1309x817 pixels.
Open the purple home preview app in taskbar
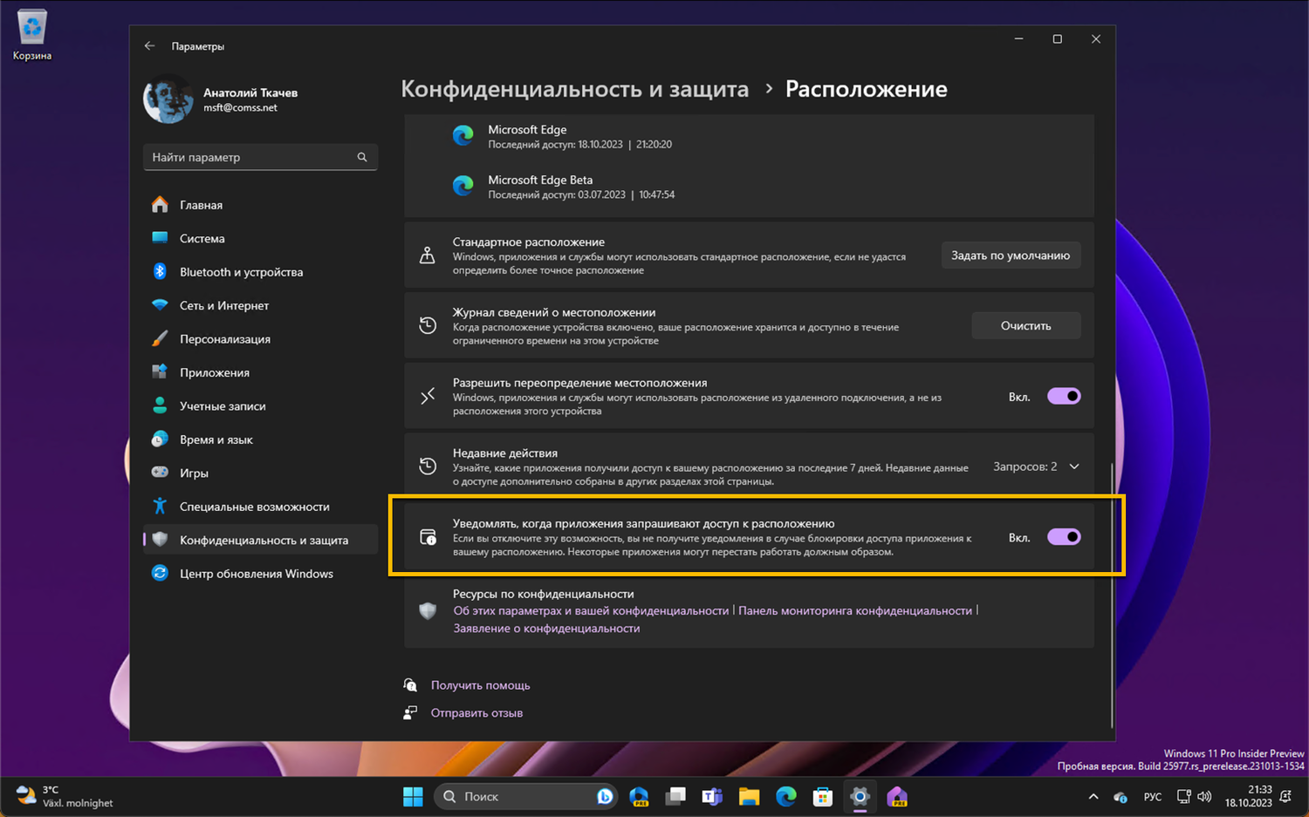897,796
